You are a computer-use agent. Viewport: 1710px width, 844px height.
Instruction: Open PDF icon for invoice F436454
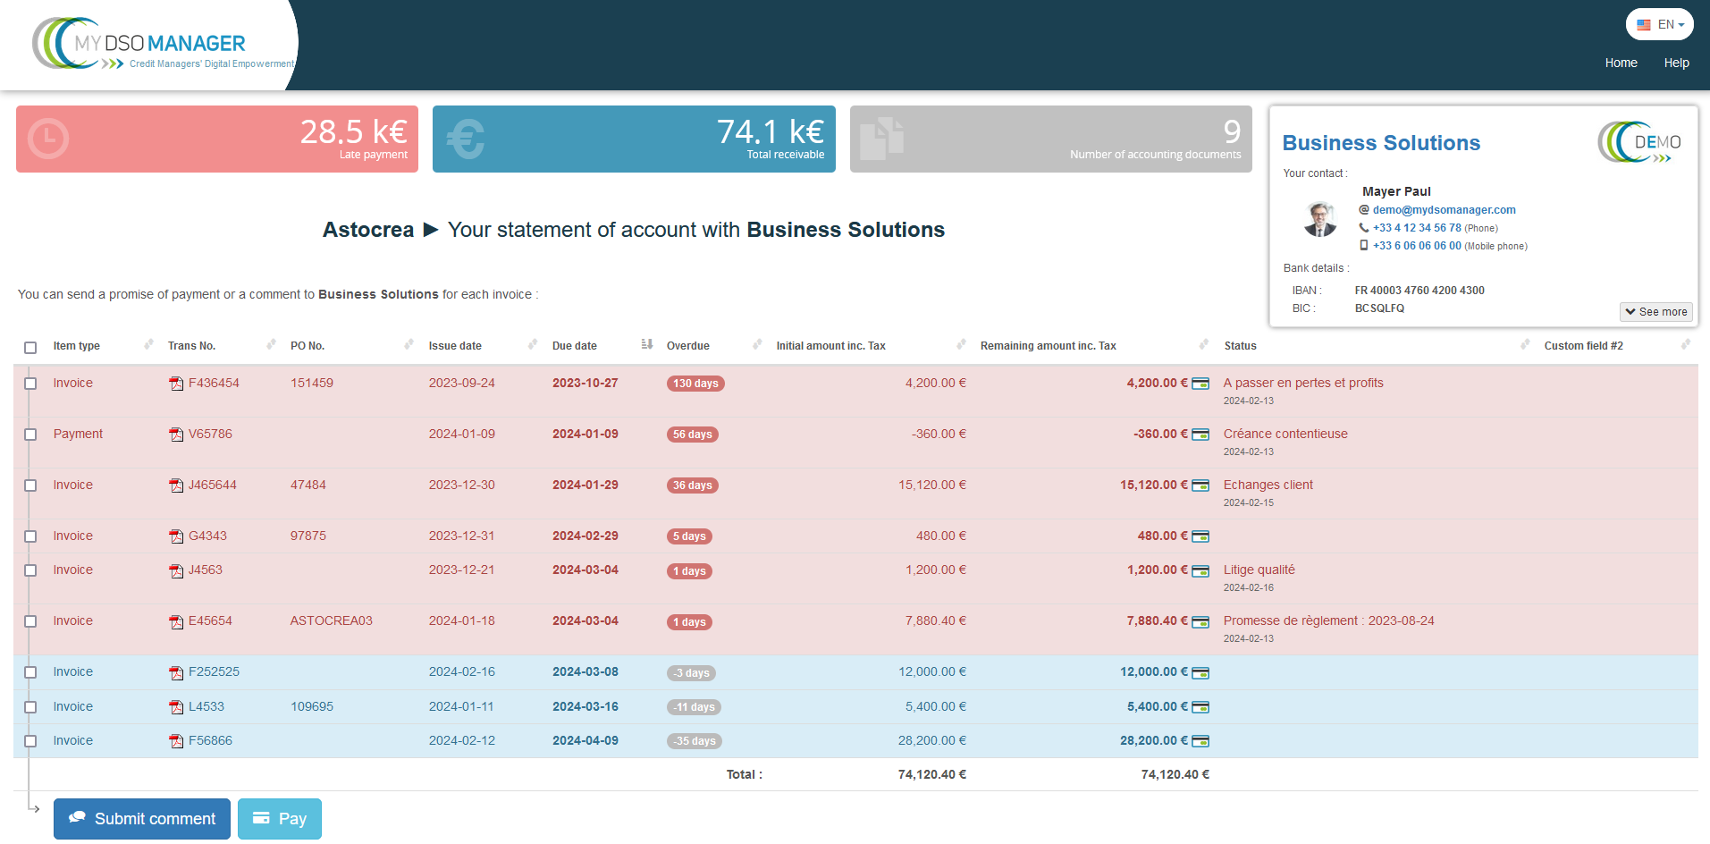pos(176,384)
